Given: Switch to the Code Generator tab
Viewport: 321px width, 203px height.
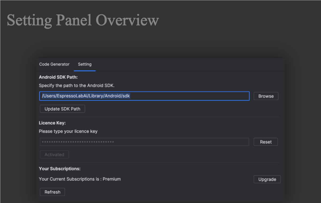Looking at the screenshot, I should (x=54, y=64).
